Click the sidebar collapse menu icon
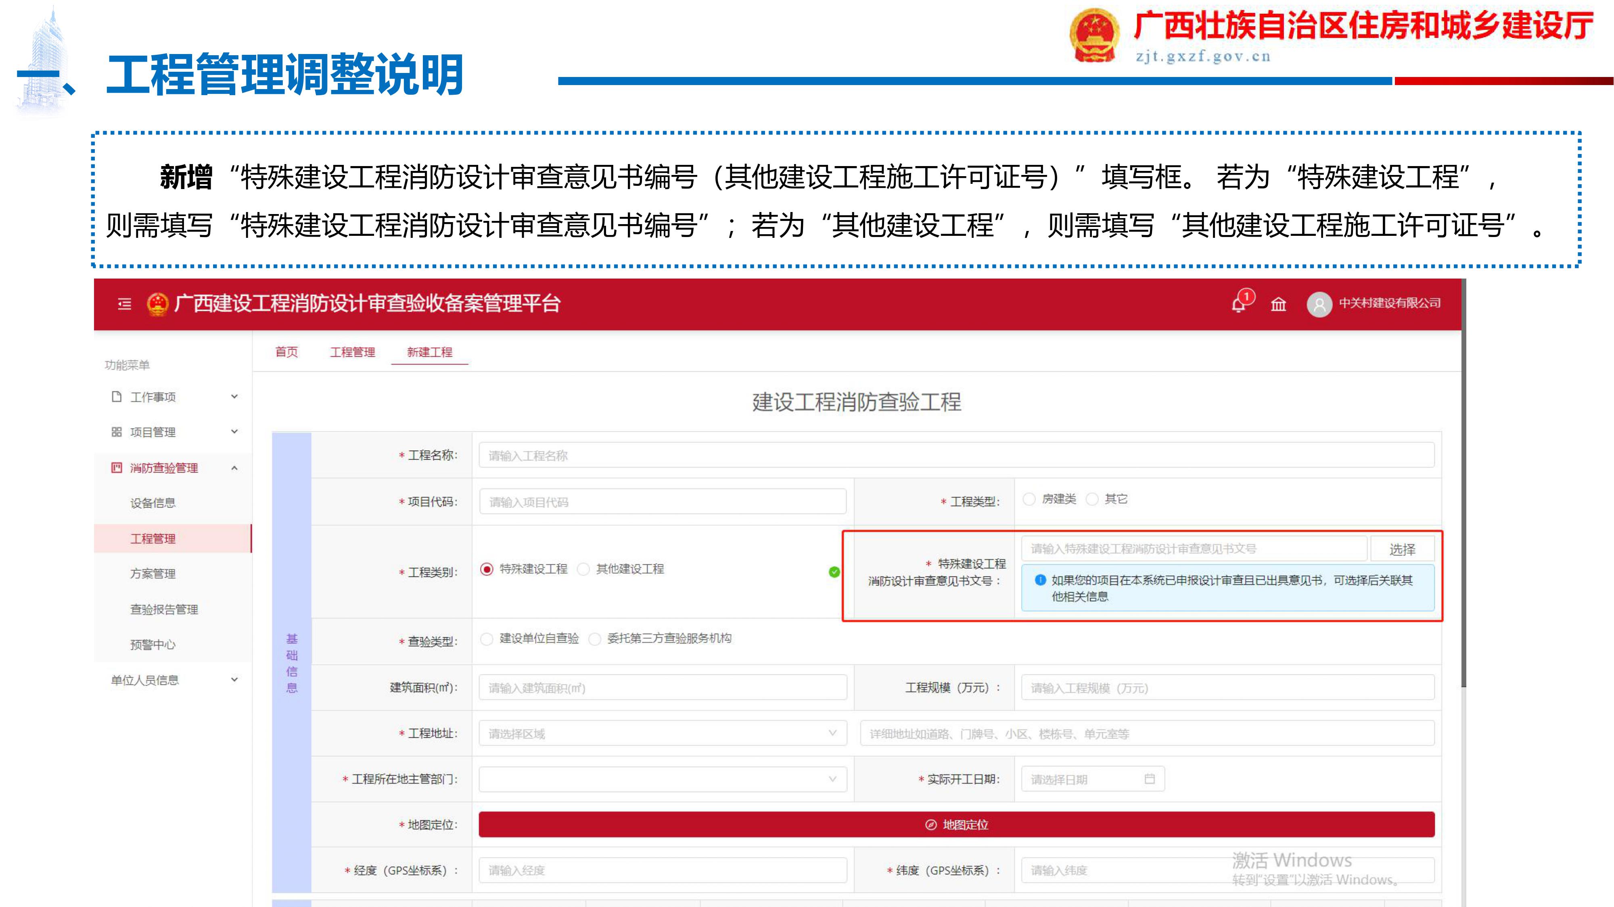 (x=125, y=304)
